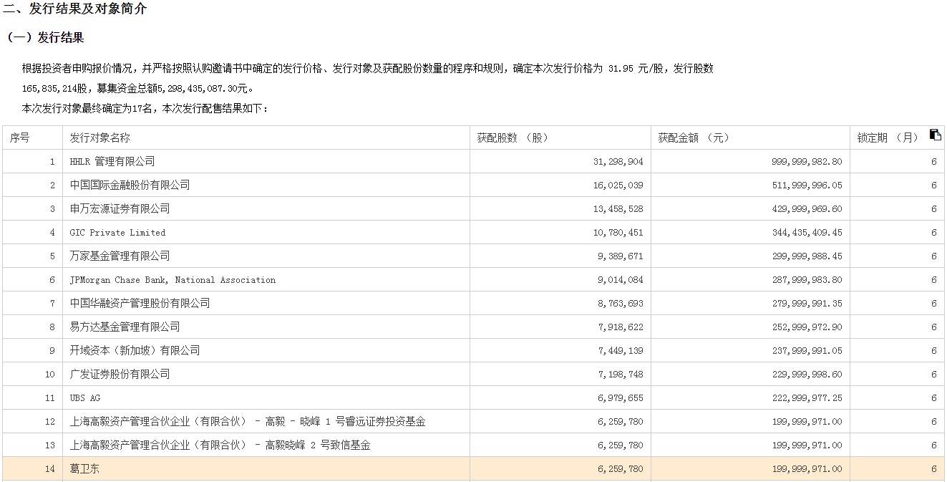
Task: Select the 序号 column header
Action: coord(32,138)
